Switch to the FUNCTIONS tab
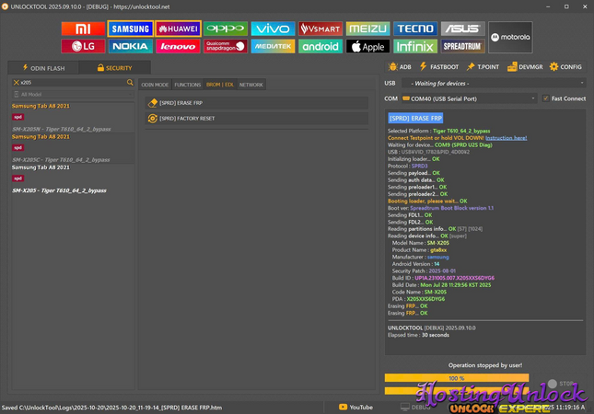 point(187,85)
